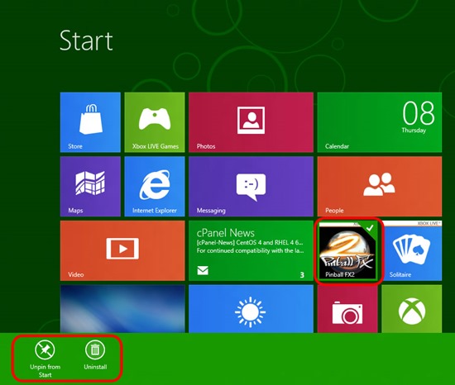The height and width of the screenshot is (385, 455).
Task: Open the Photos tile
Action: [x=251, y=122]
